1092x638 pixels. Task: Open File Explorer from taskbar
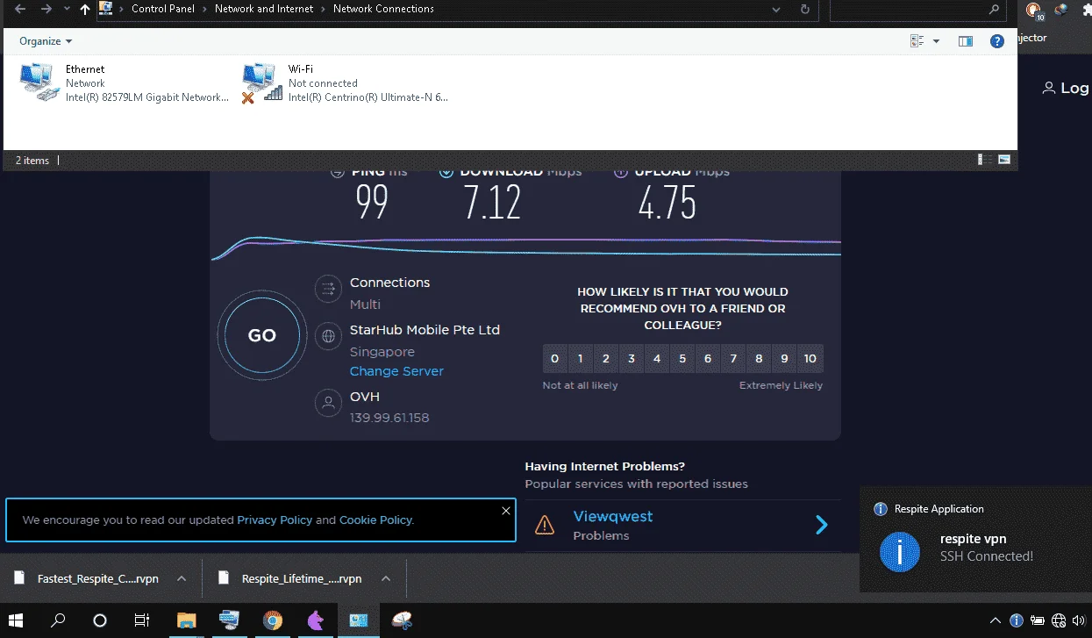(186, 620)
